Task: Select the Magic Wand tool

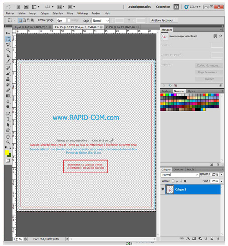Action: click(x=8, y=50)
